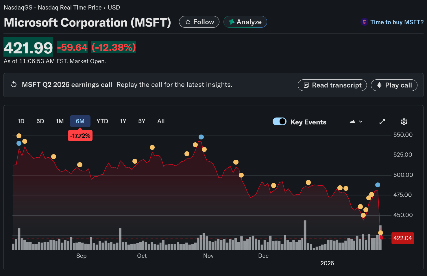Open chart settings gear icon
Screen dimensions: 427x276
tap(404, 122)
